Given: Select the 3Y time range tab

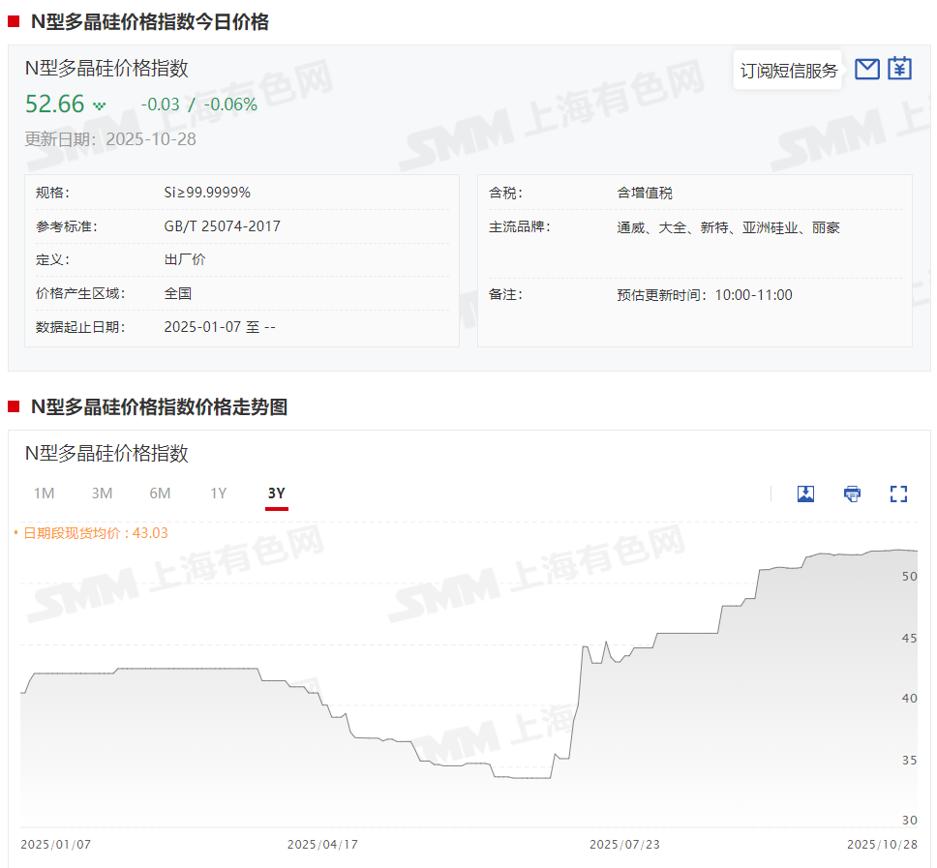Looking at the screenshot, I should pyautogui.click(x=277, y=494).
